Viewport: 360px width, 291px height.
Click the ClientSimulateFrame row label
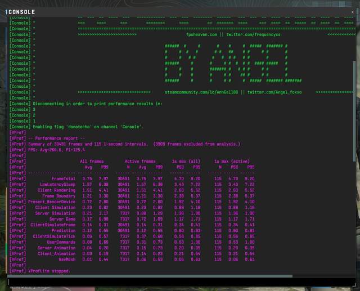pos(53,225)
